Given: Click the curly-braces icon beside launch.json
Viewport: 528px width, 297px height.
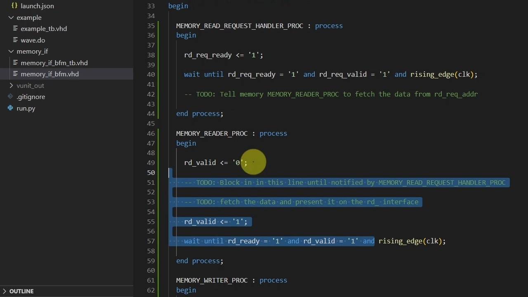Looking at the screenshot, I should tap(14, 6).
